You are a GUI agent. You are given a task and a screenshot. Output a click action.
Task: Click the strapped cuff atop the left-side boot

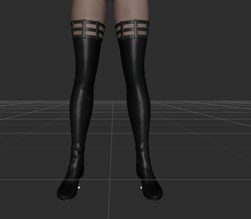click(x=88, y=29)
